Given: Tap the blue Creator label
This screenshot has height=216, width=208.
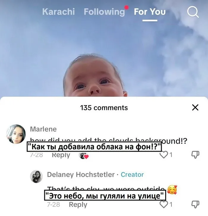Looking at the screenshot, I should point(132,175).
